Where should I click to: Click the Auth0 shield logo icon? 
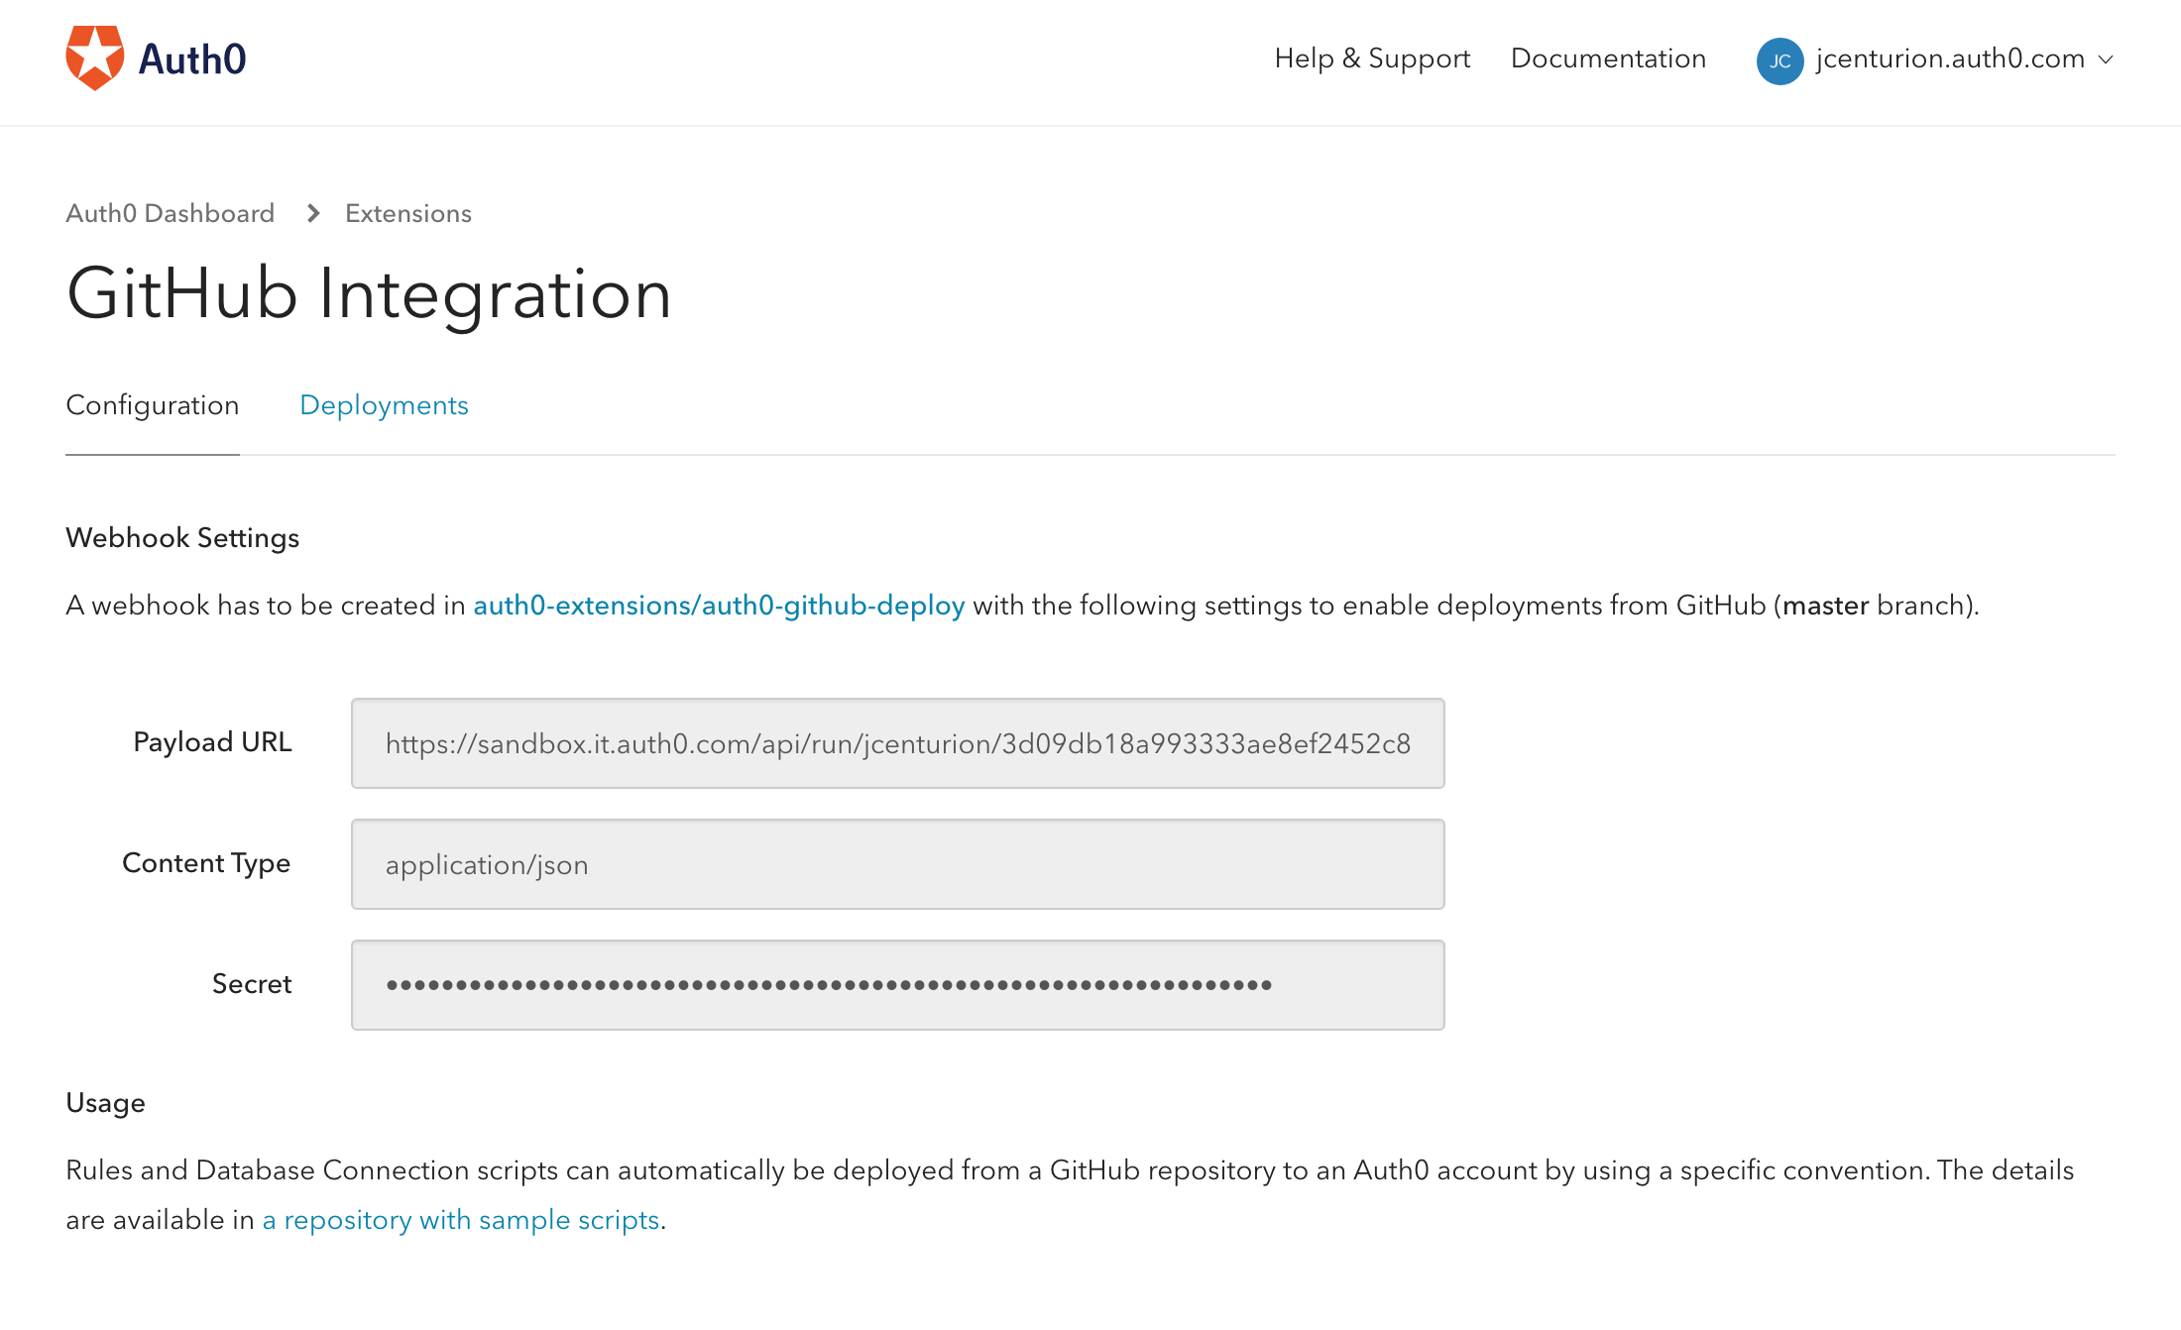pyautogui.click(x=94, y=58)
